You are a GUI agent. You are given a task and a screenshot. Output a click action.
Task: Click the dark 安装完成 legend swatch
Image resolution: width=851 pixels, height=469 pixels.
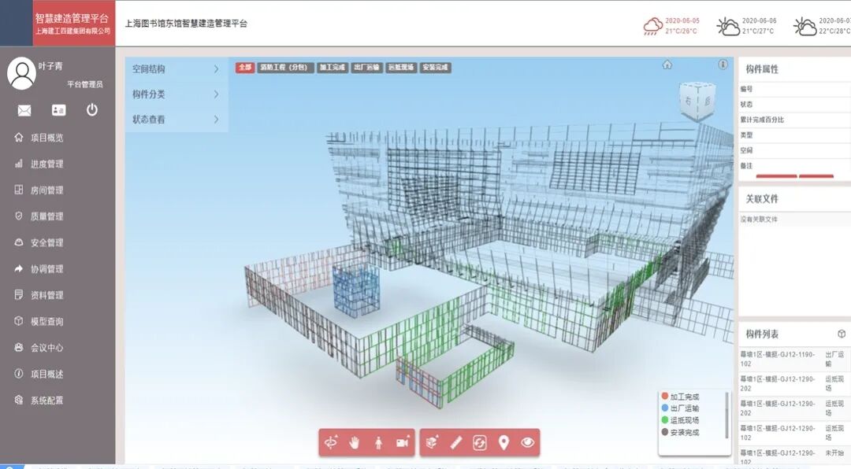tap(665, 432)
